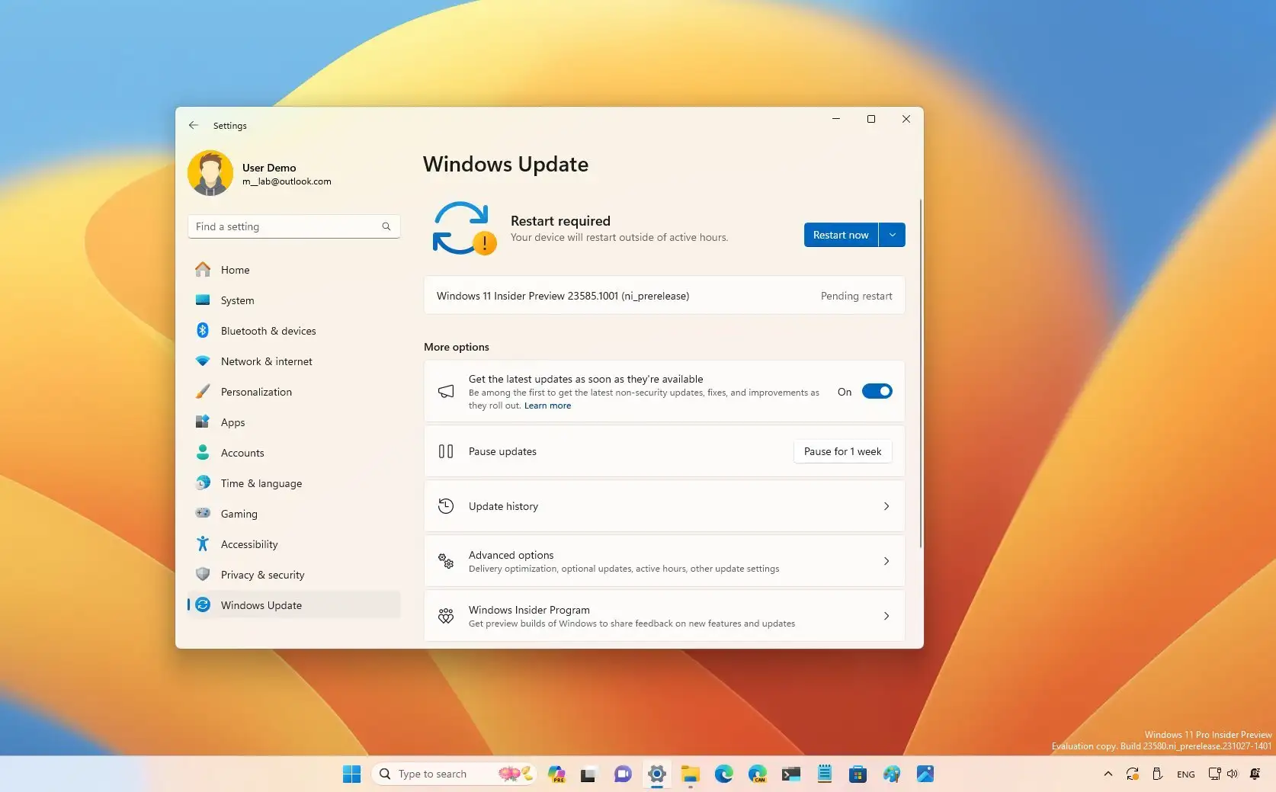Click the Windows Insider Program hearts icon

click(446, 616)
